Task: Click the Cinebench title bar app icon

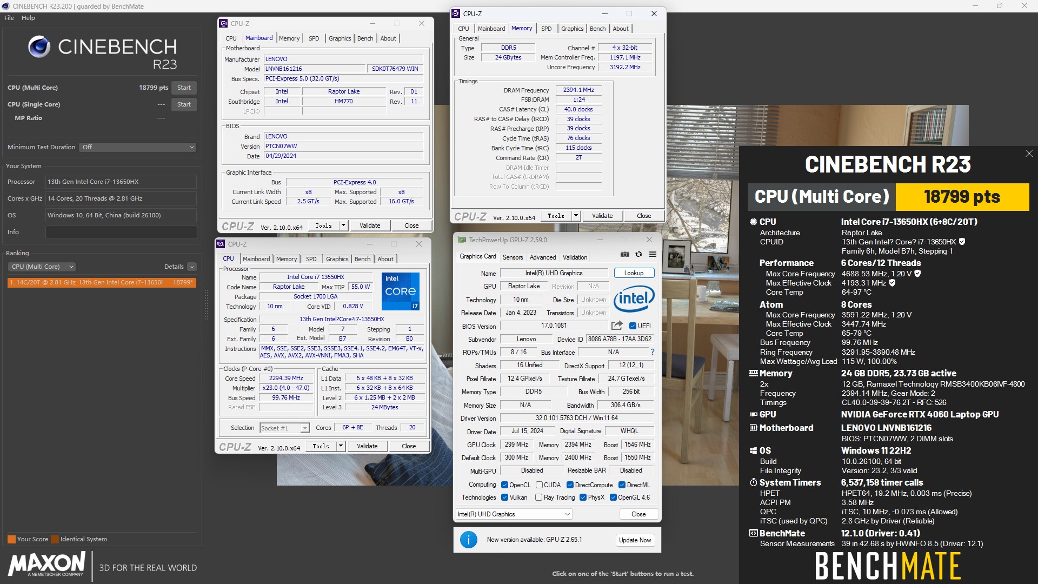Action: point(6,6)
